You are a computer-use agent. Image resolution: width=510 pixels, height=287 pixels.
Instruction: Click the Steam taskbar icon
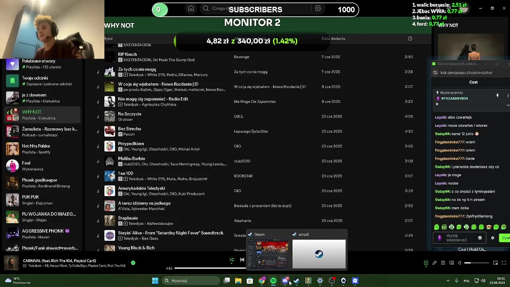[296, 281]
